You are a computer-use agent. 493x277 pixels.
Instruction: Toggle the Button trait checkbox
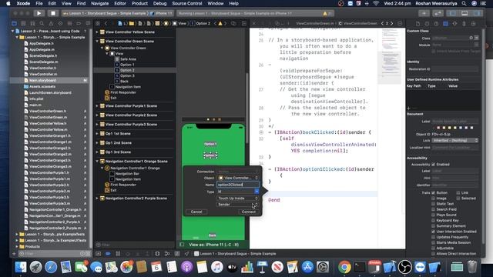click(434, 192)
